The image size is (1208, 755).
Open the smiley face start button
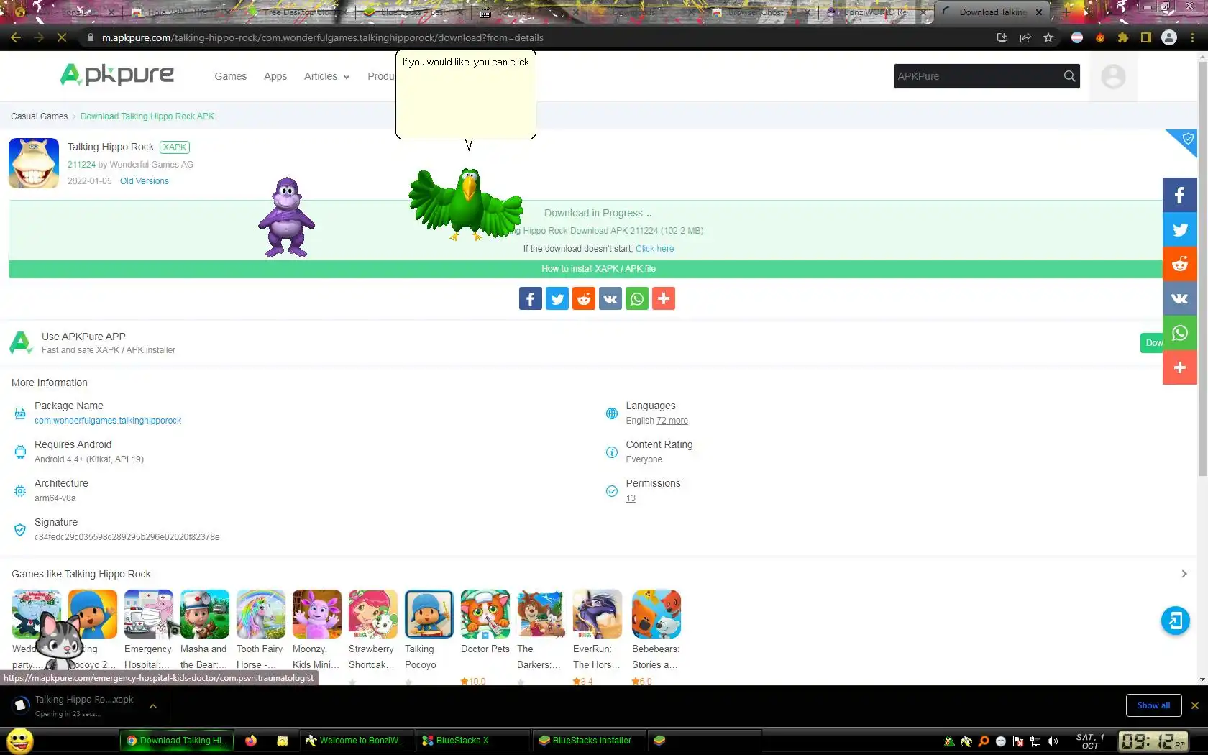click(20, 741)
